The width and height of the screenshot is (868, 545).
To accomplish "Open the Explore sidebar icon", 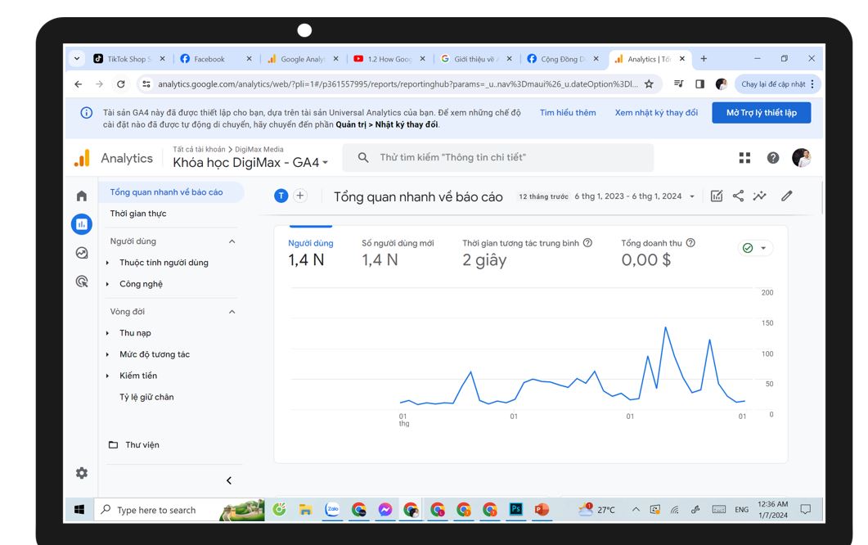I will [x=81, y=253].
